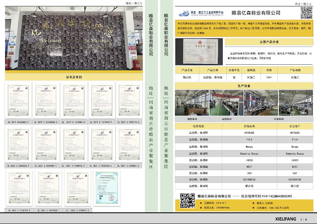Screen dimensions: 317x224
Task: Click the price cell 150+
Action: pos(269,77)
